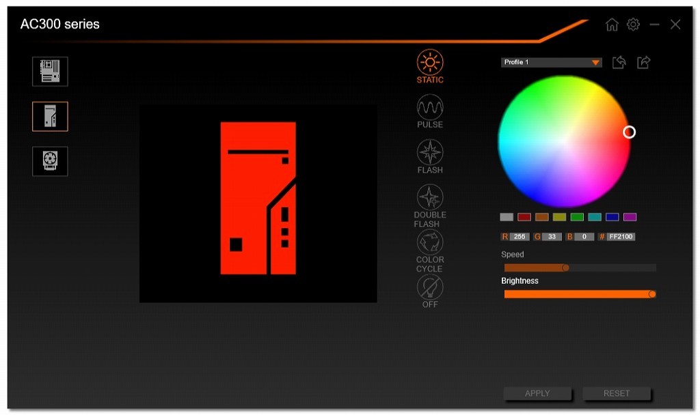Select the PC case device icon
The image size is (700, 415).
point(50,116)
